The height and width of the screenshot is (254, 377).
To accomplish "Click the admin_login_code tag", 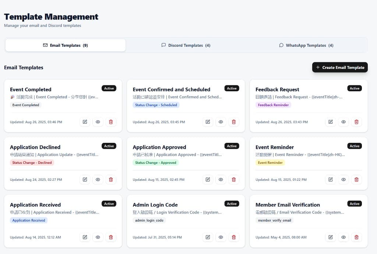I will coord(149,220).
